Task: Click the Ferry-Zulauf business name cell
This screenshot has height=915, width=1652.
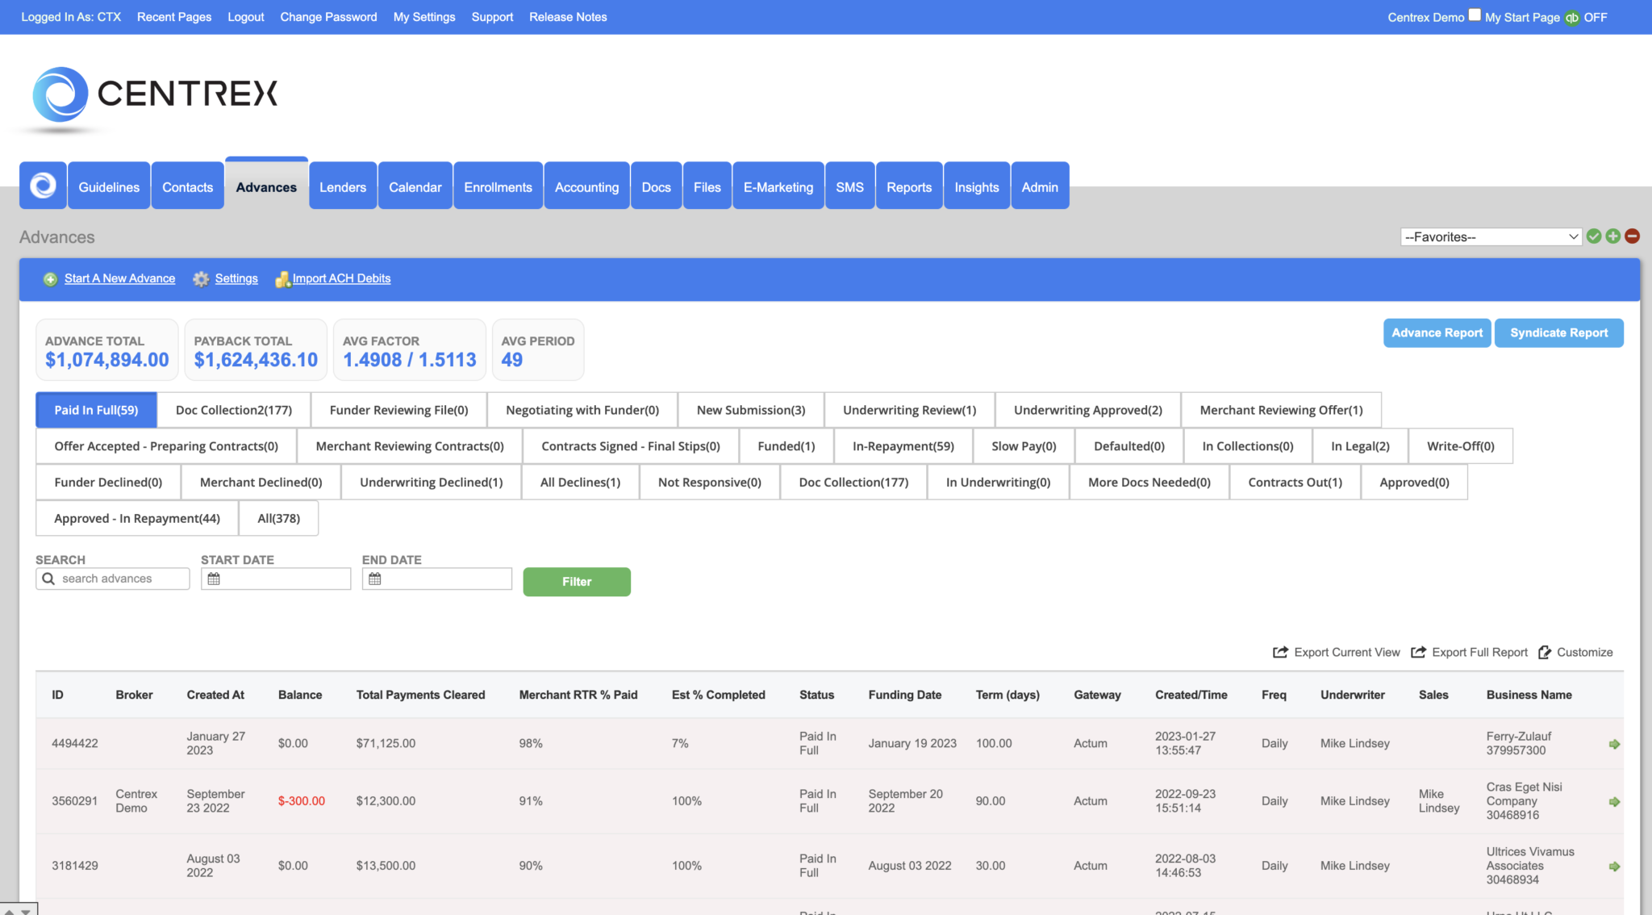Action: [x=1519, y=743]
